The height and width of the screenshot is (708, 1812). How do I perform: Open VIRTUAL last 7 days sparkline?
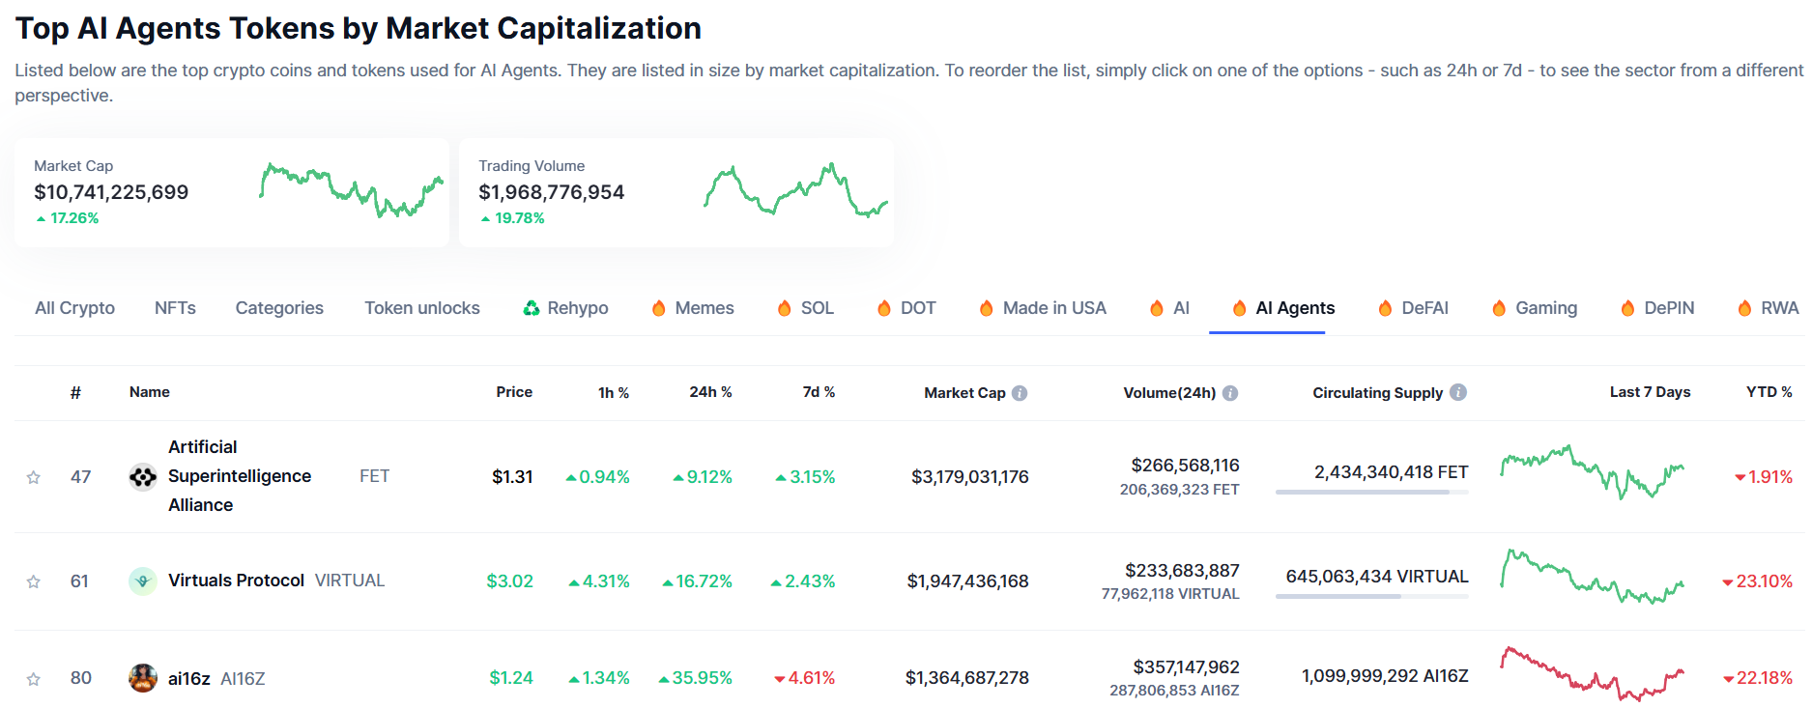point(1592,577)
